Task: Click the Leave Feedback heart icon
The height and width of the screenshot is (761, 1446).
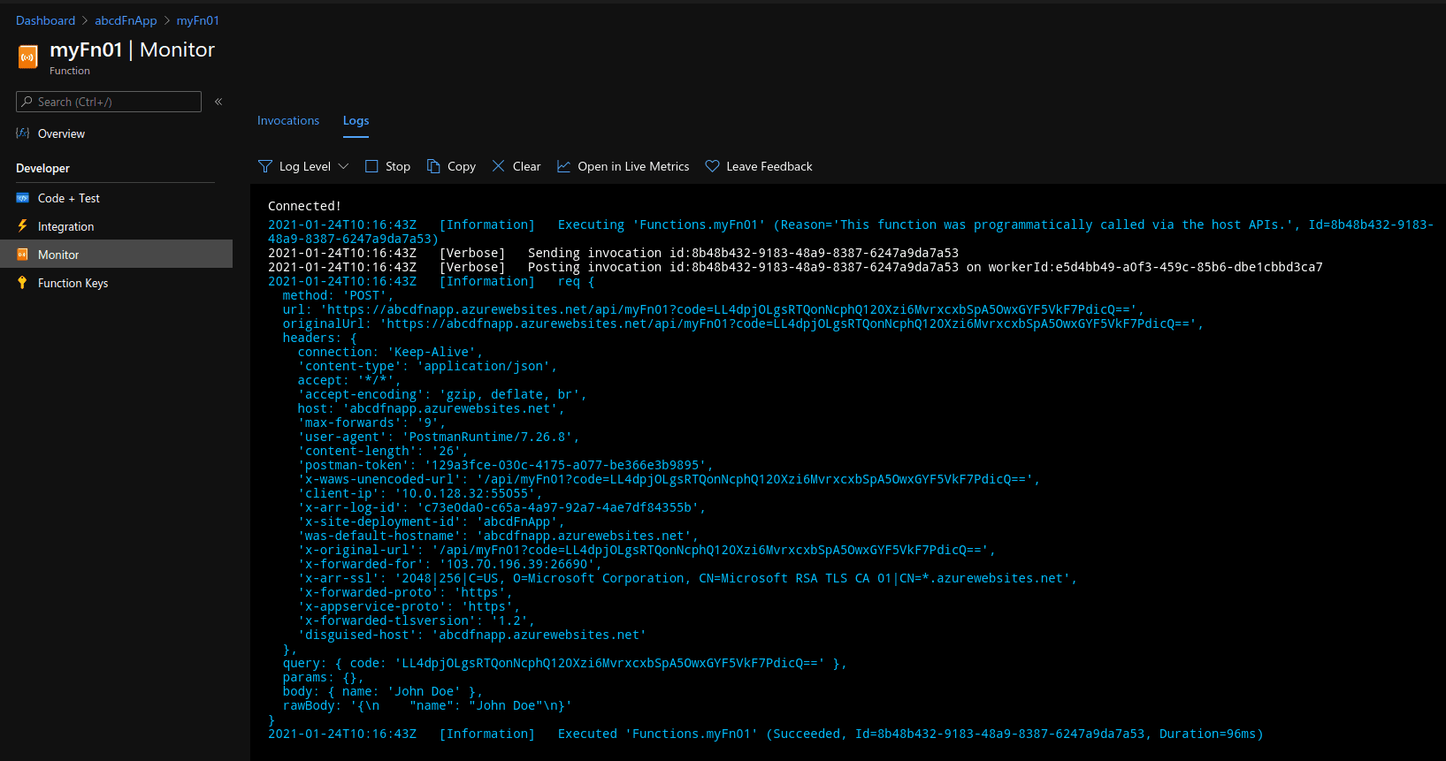Action: pos(712,166)
